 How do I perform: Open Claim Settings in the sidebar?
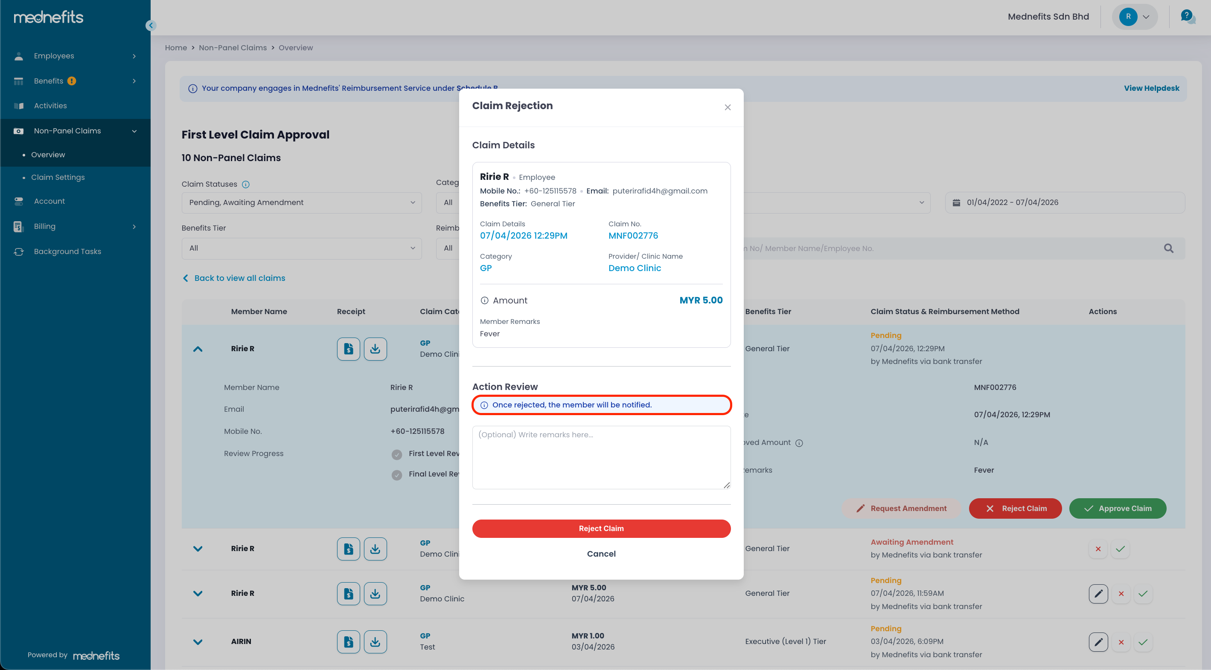click(58, 177)
